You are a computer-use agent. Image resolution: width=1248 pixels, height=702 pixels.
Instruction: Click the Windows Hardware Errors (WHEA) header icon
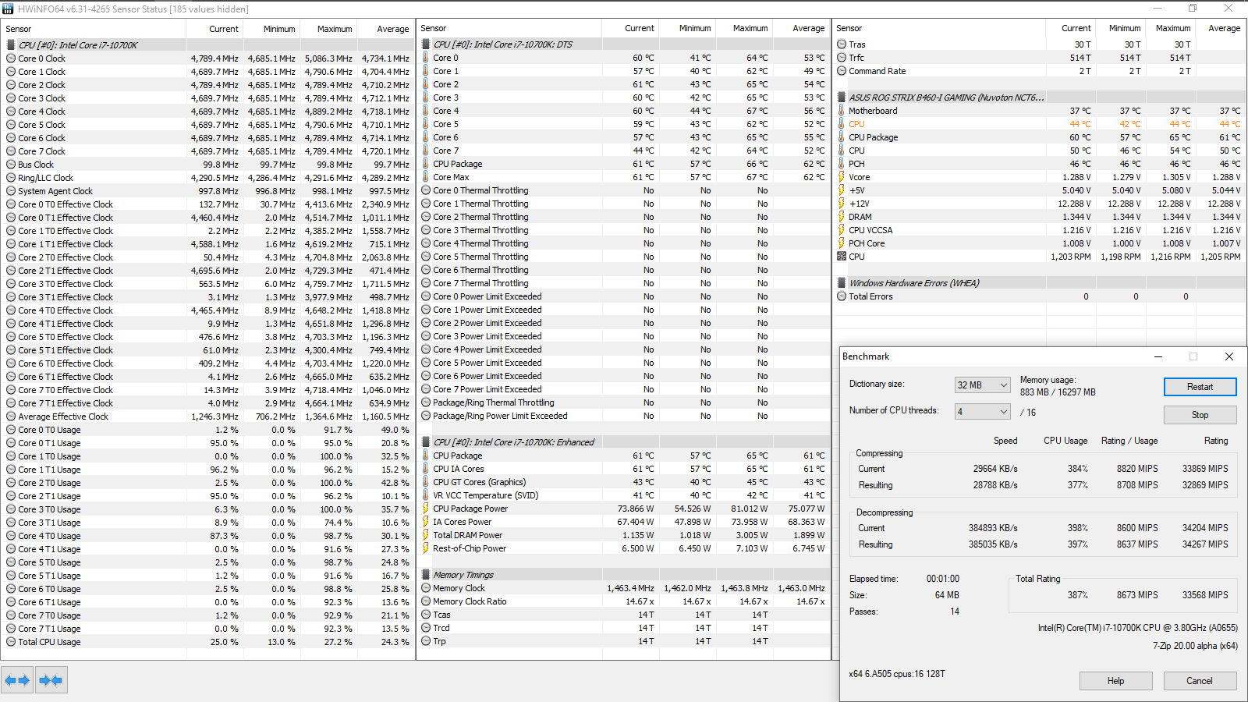click(842, 283)
